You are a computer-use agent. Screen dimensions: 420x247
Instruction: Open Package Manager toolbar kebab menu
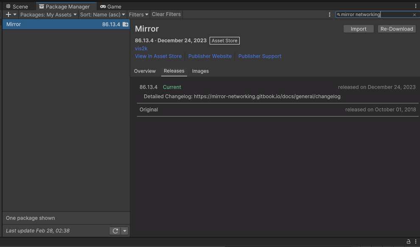330,14
